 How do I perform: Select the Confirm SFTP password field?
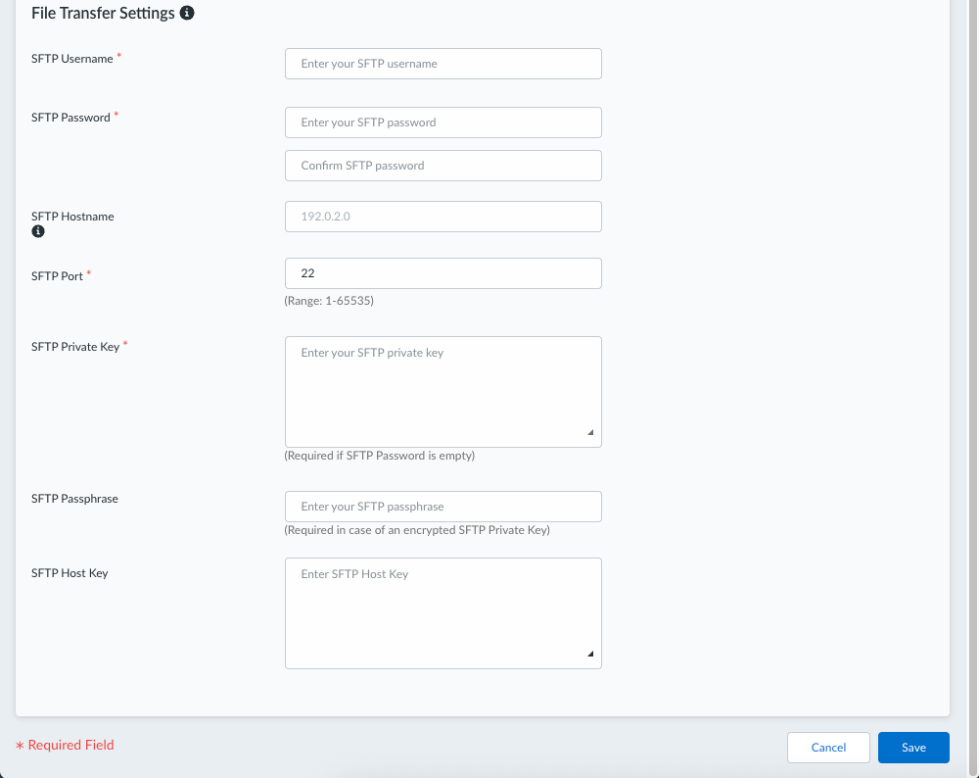click(x=443, y=166)
